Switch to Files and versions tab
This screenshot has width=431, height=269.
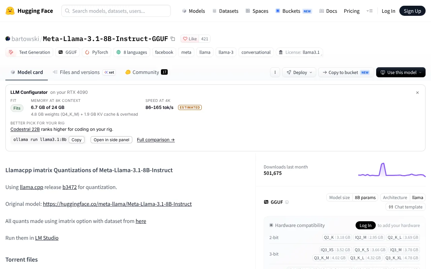pos(84,72)
